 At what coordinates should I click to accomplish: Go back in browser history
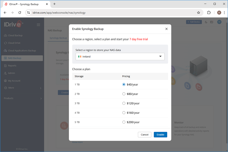coord(5,13)
